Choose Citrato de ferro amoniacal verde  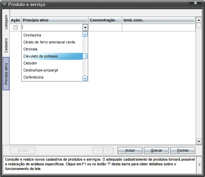52,42
